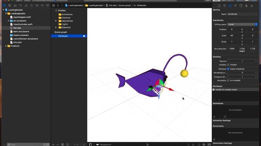Open the Editing space Local dropdown
This screenshot has height=146, width=261.
pos(242,24)
